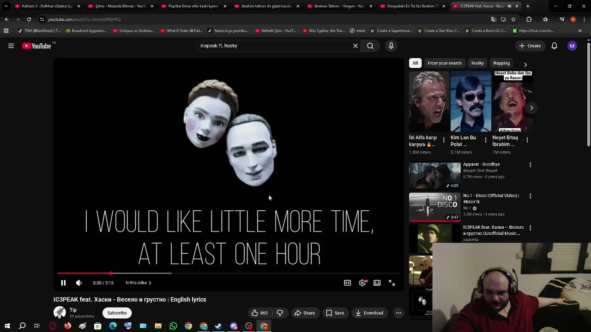Dislike this video
Image resolution: width=591 pixels, height=332 pixels.
[280, 313]
